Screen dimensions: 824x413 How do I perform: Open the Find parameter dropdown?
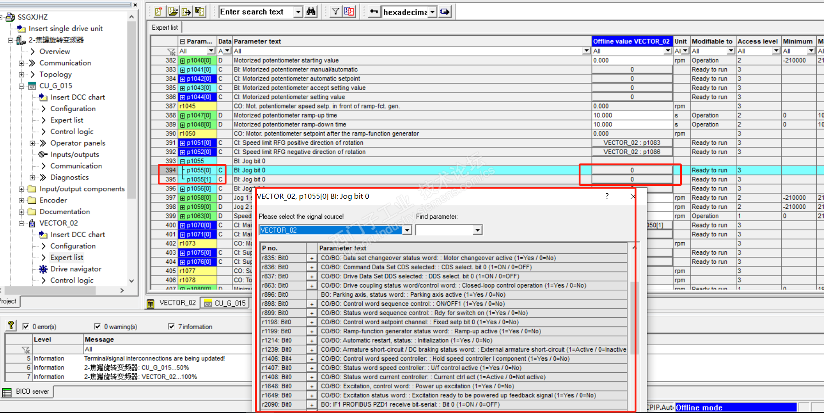(x=478, y=230)
